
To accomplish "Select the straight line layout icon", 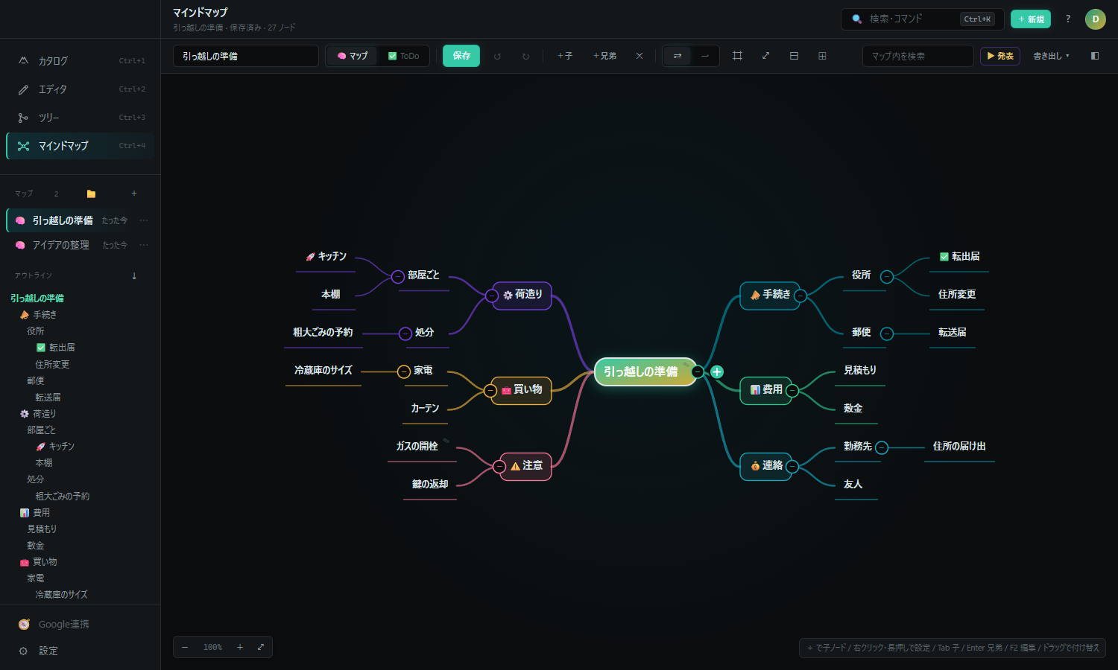I will tap(705, 56).
